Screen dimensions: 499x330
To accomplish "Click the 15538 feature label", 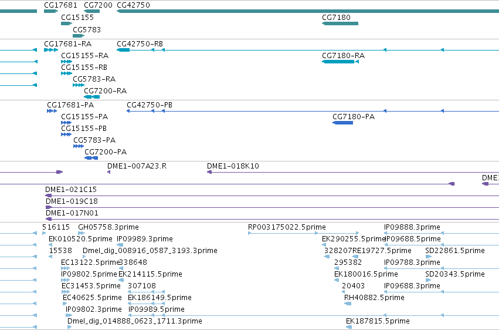I will (x=60, y=251).
